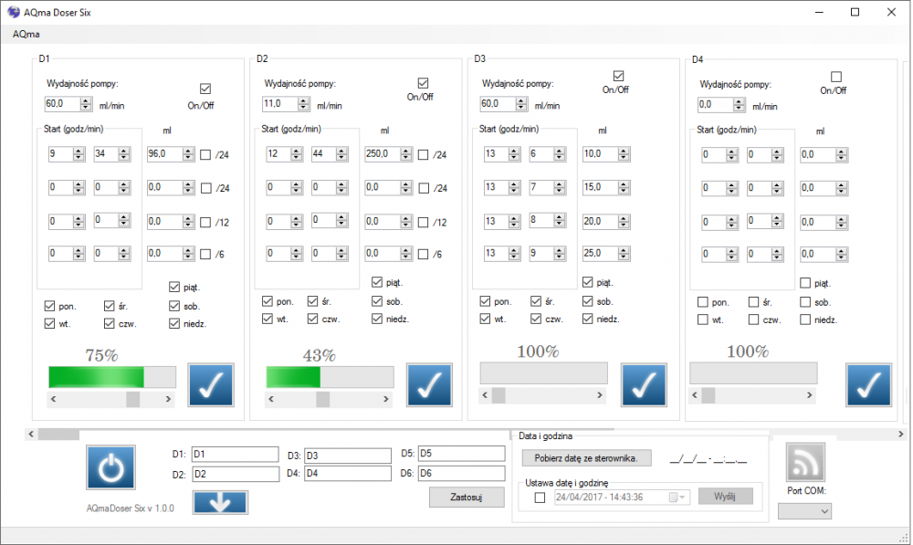Viewport: 913px width, 545px height.
Task: Confirm D1 settings with blue checkmark button
Action: click(x=211, y=384)
